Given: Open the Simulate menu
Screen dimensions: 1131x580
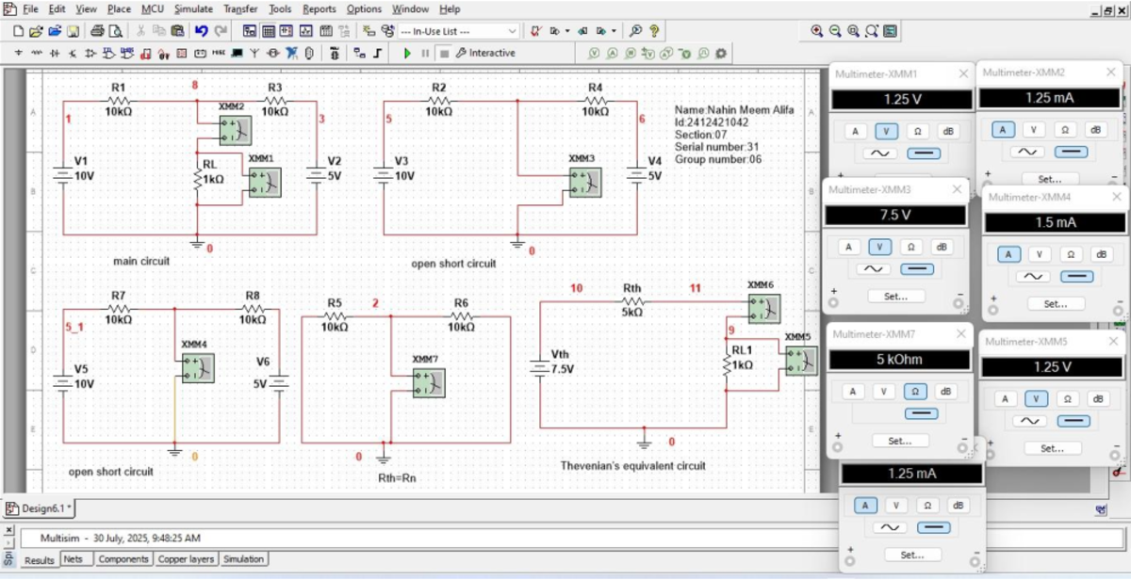Looking at the screenshot, I should 192,8.
